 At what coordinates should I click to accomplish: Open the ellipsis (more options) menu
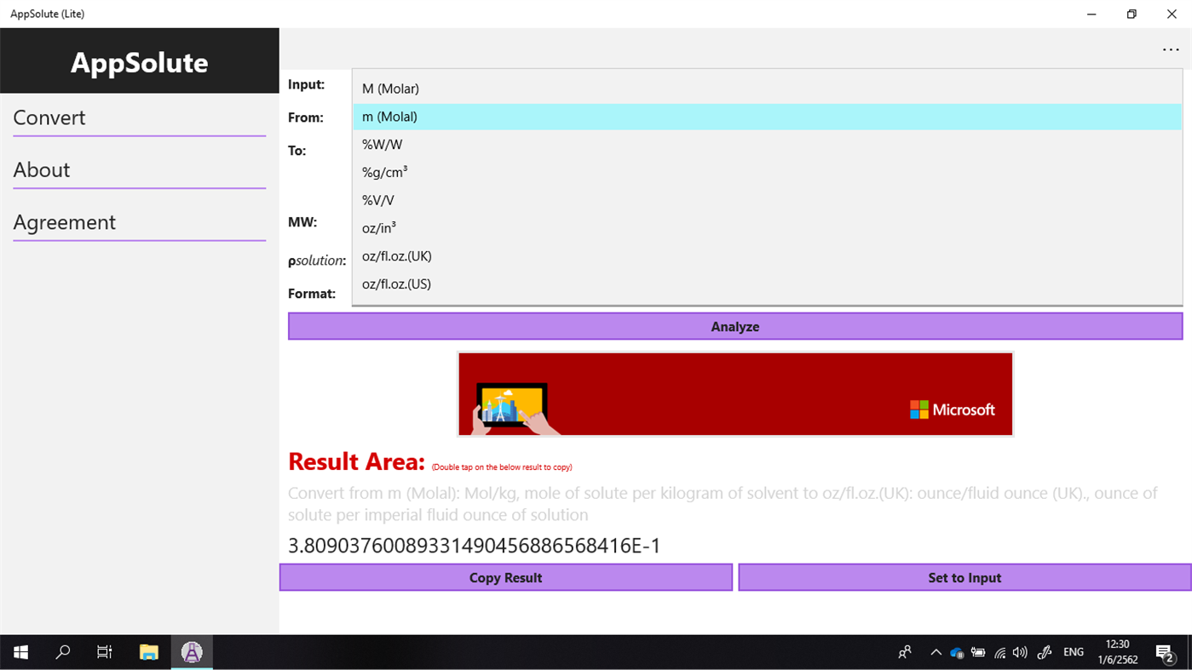pos(1171,49)
